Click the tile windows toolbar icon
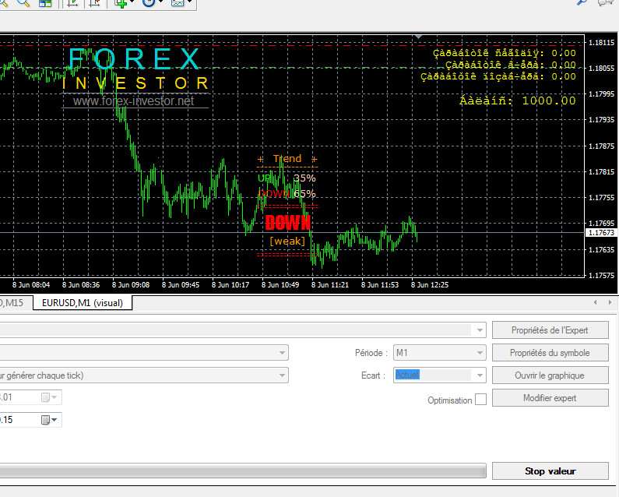Image resolution: width=619 pixels, height=497 pixels. pos(45,3)
